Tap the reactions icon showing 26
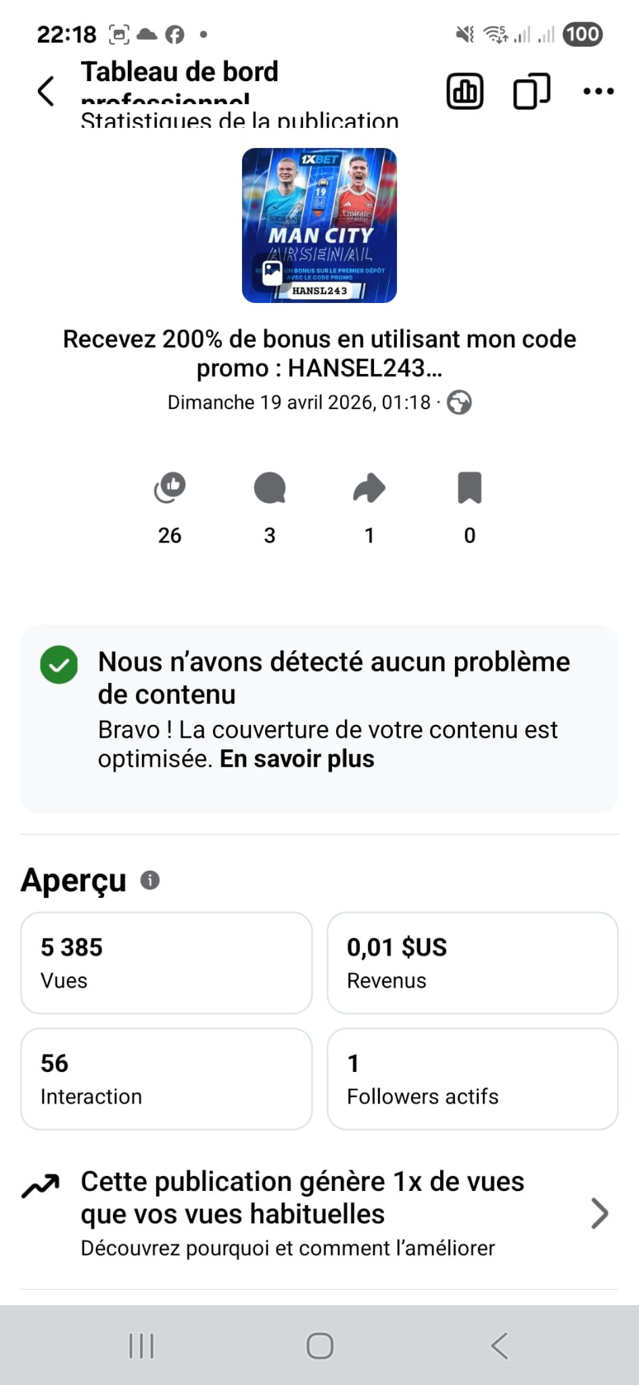This screenshot has height=1385, width=639. (170, 488)
